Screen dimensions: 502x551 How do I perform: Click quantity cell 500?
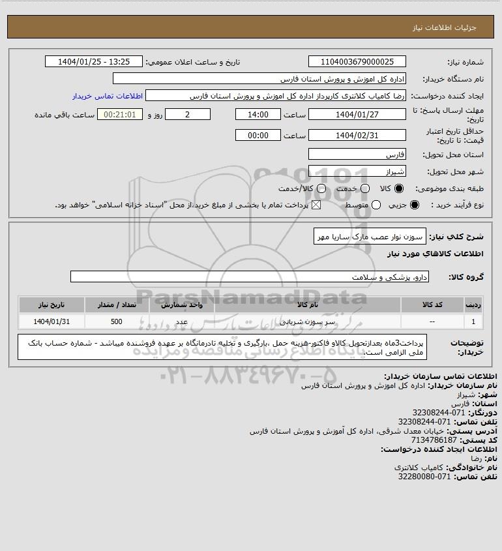pyautogui.click(x=117, y=321)
